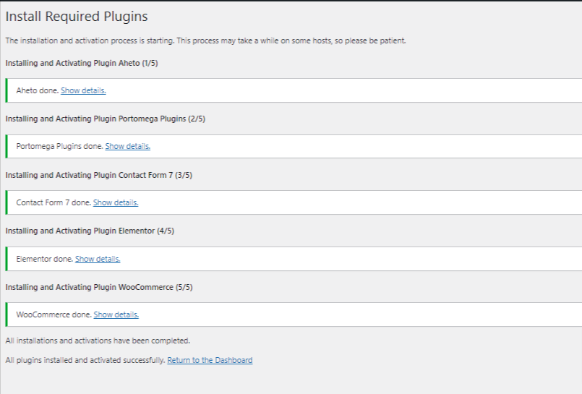Click the Contact Form 7 (3/5) heading
582x394 pixels.
(99, 175)
